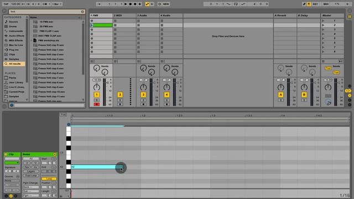
Task: Click the B Delay return activator button
Action: pos(304,95)
